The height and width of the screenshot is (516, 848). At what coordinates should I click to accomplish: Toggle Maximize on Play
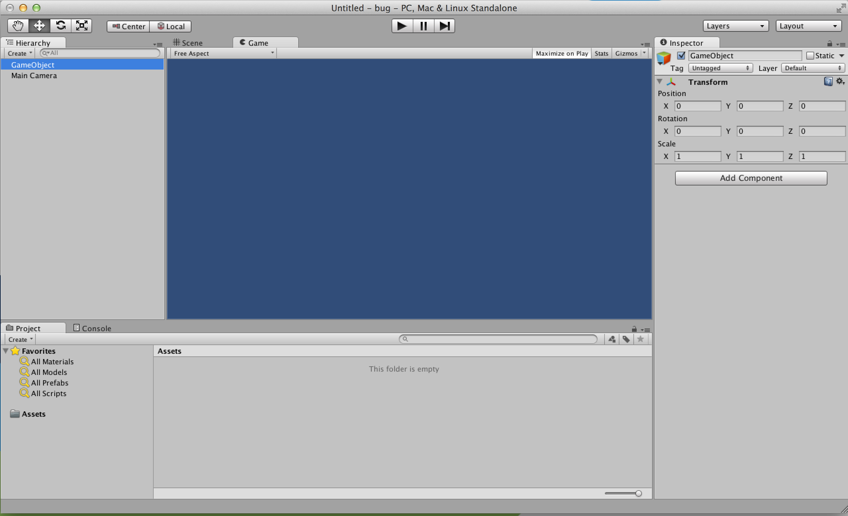562,53
